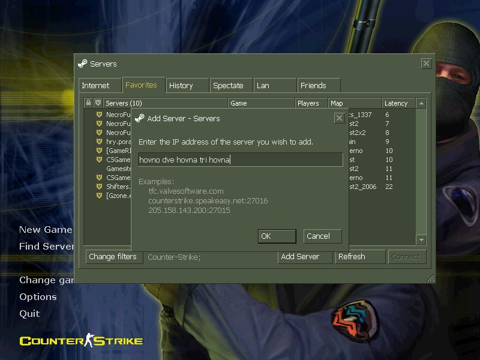Click the Refresh button
The width and height of the screenshot is (480, 360).
click(359, 257)
